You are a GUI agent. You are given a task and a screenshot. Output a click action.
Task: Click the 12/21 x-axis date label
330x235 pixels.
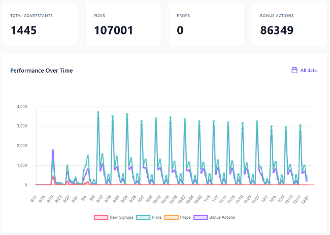tap(306, 194)
